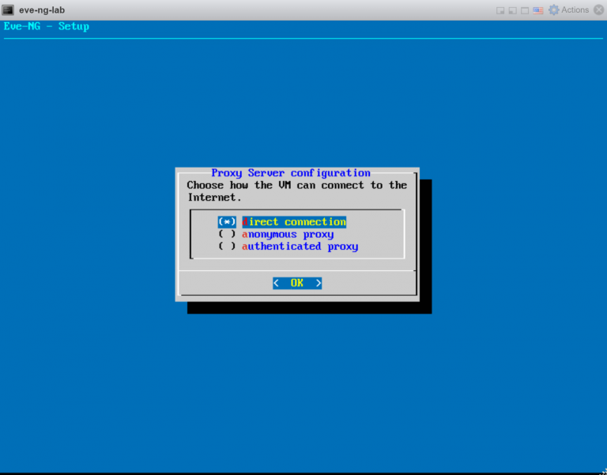
Task: Confirm with the OK button
Action: pyautogui.click(x=297, y=283)
